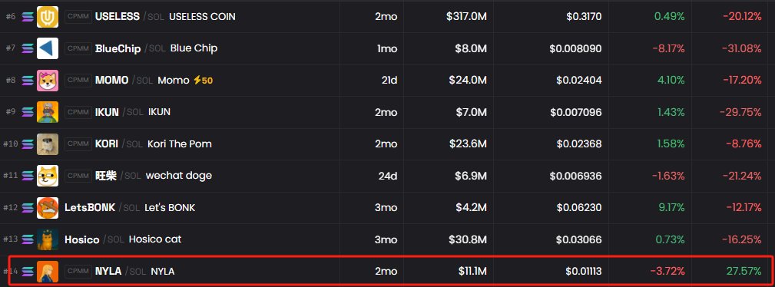Click the LetsBONK token icon
The image size is (775, 287).
click(x=48, y=207)
